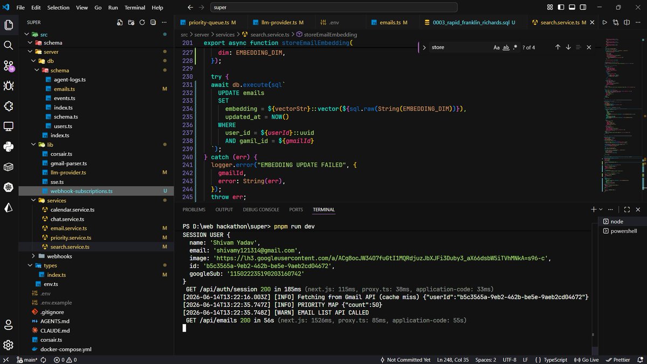Viewport: 647px width, 364px height.
Task: Switch to 0003_rapid_franklin_richards.sql tab
Action: pyautogui.click(x=471, y=23)
